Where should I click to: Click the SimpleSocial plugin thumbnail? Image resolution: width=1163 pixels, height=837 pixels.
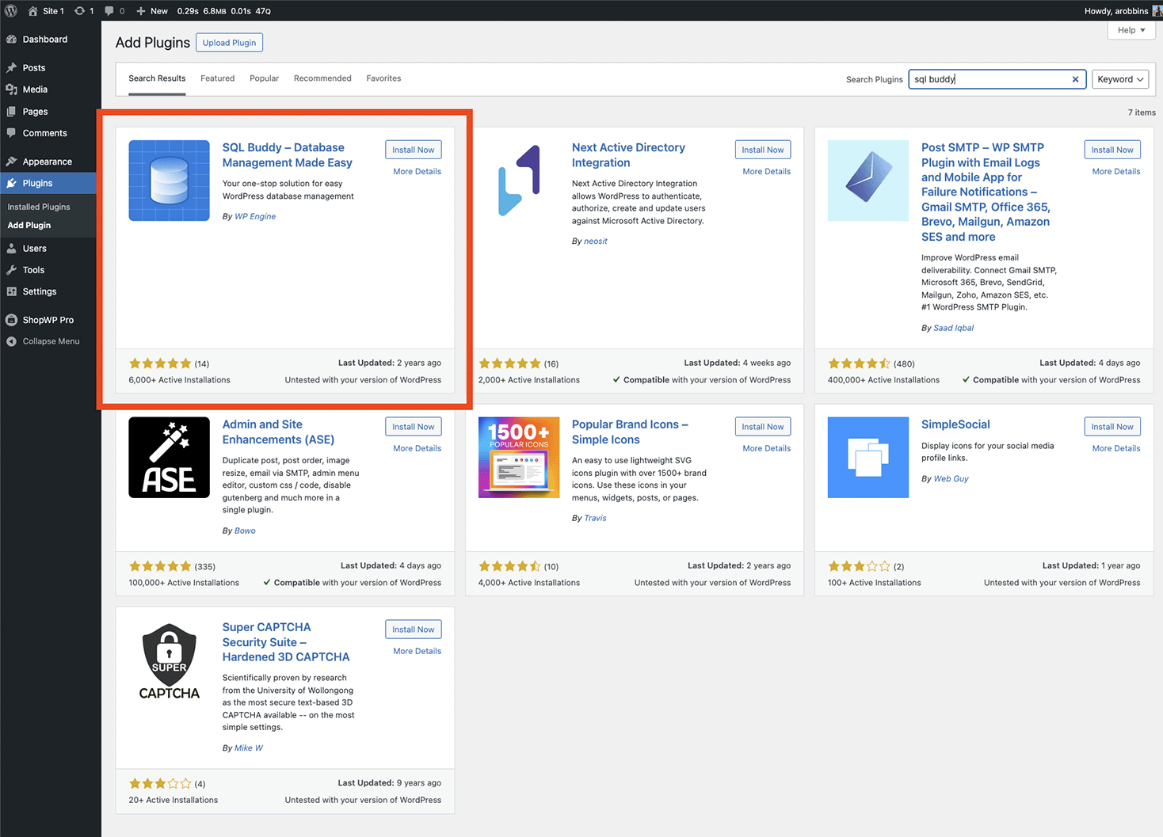click(x=868, y=458)
